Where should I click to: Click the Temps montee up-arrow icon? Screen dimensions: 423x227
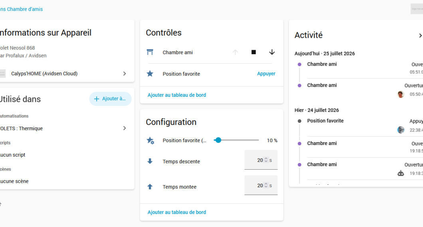point(150,187)
